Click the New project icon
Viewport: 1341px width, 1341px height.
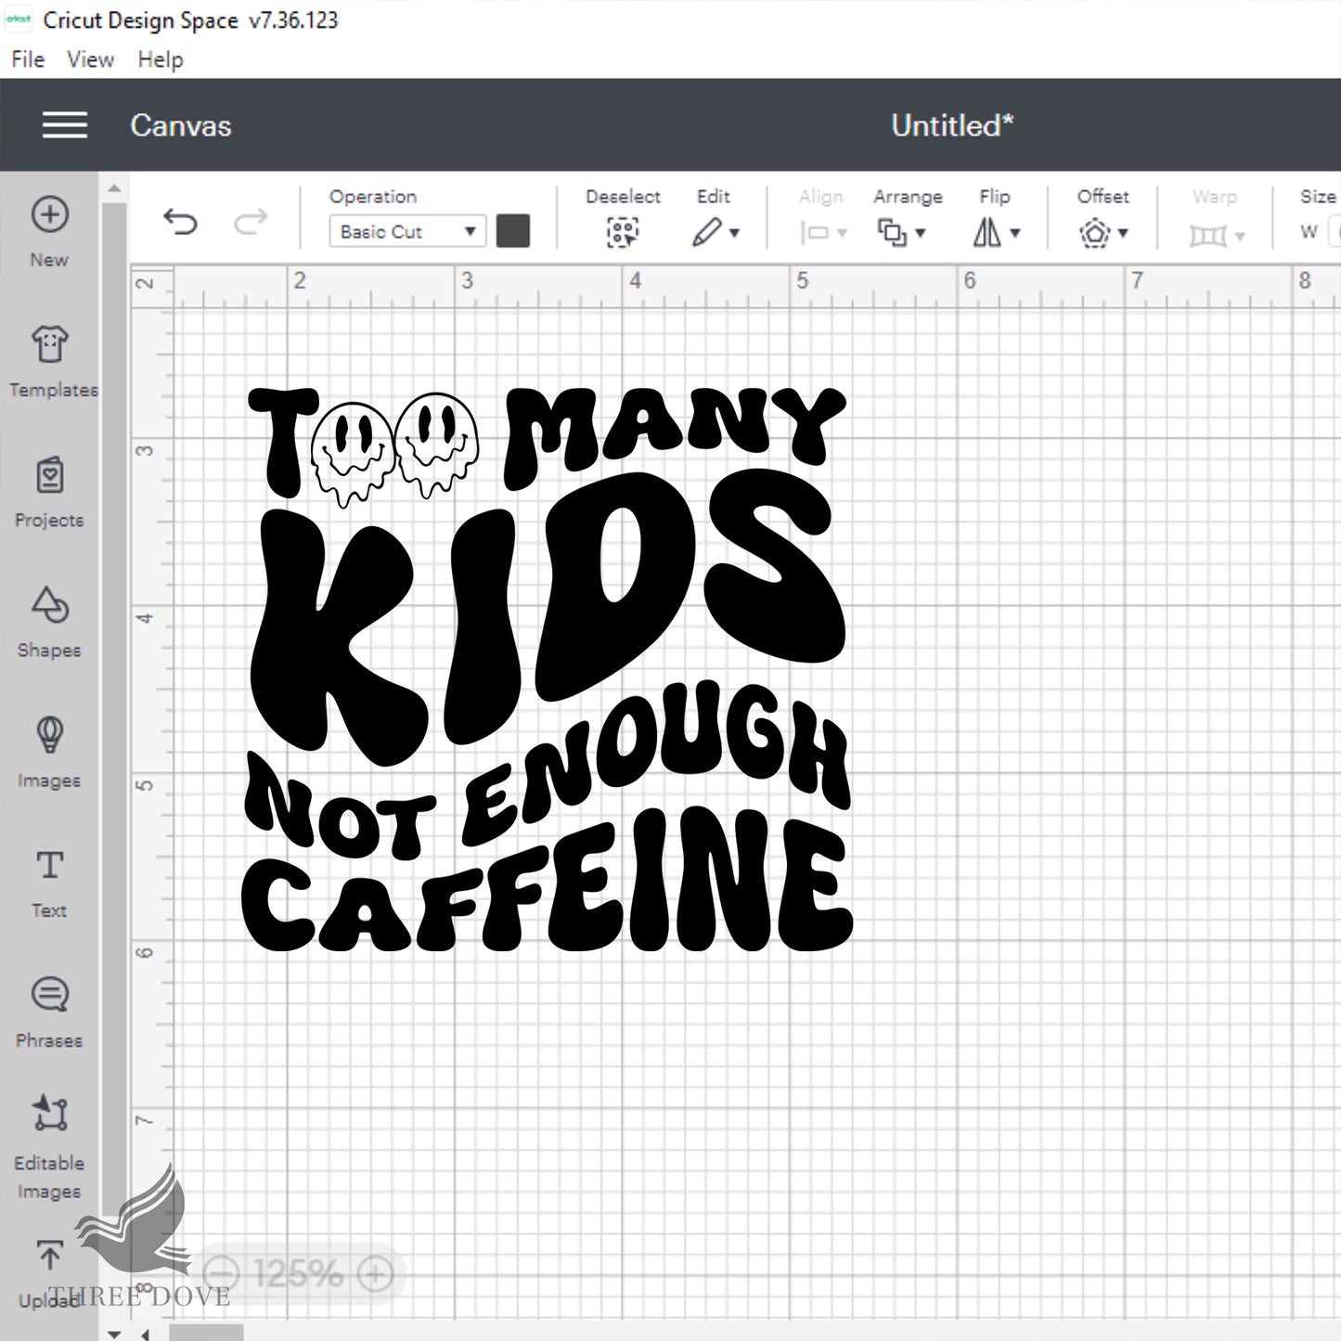point(49,214)
